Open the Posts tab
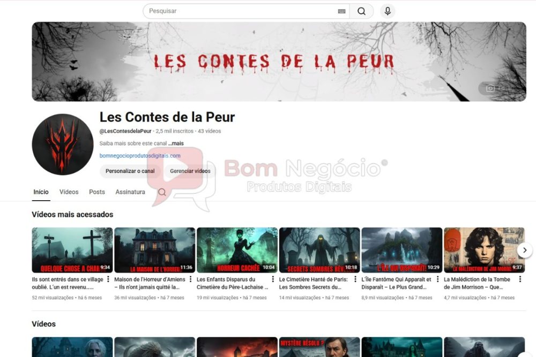Image resolution: width=536 pixels, height=357 pixels. tap(96, 192)
